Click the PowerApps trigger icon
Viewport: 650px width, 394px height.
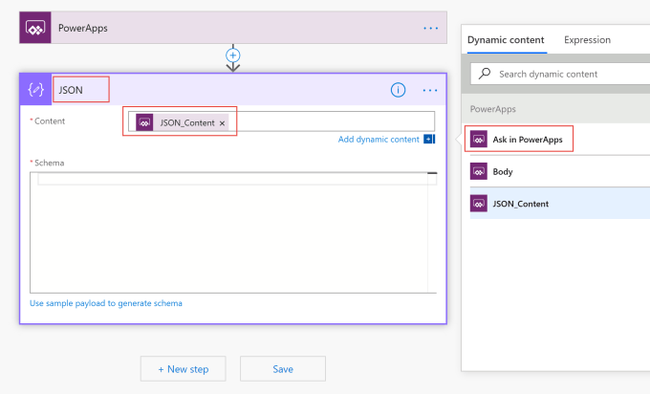point(35,28)
